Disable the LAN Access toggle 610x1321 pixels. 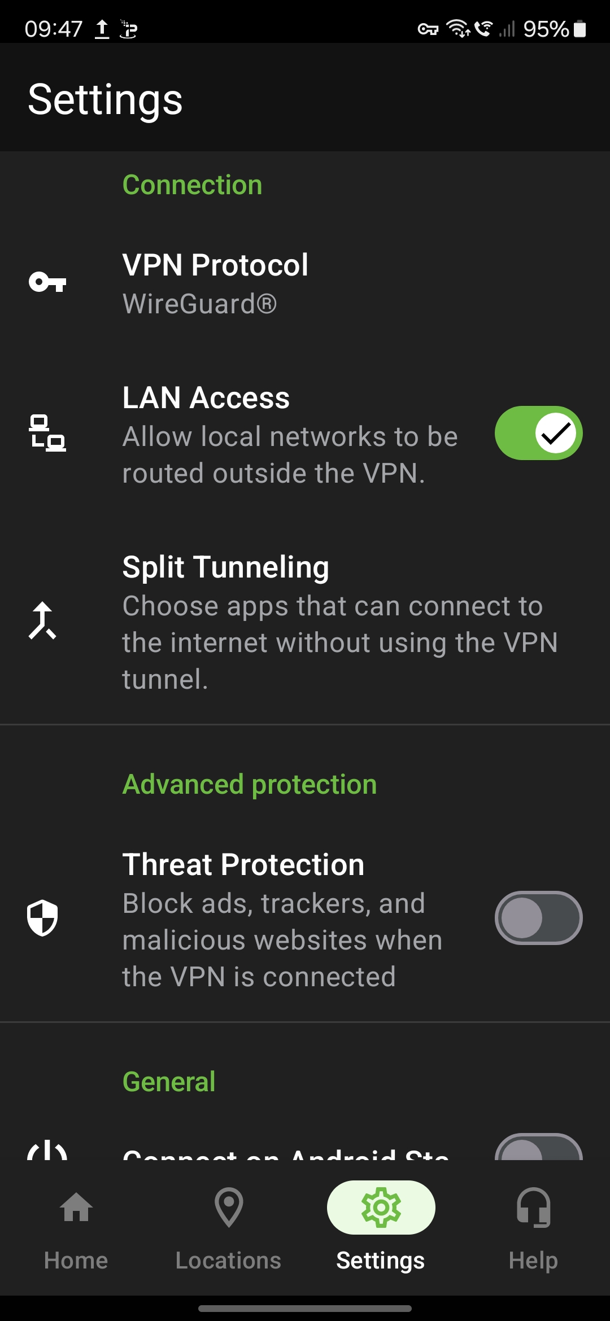pyautogui.click(x=538, y=433)
